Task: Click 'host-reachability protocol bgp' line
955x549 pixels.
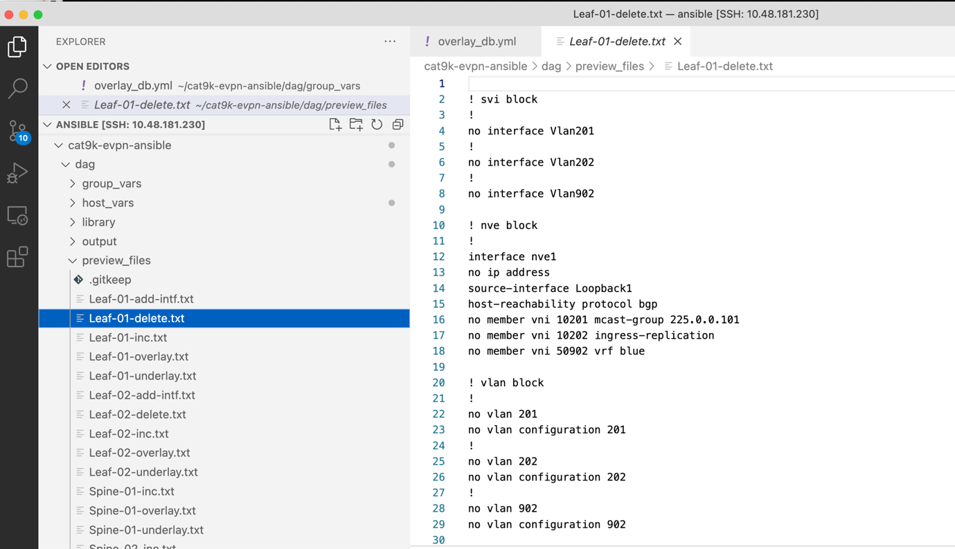Action: (x=563, y=304)
